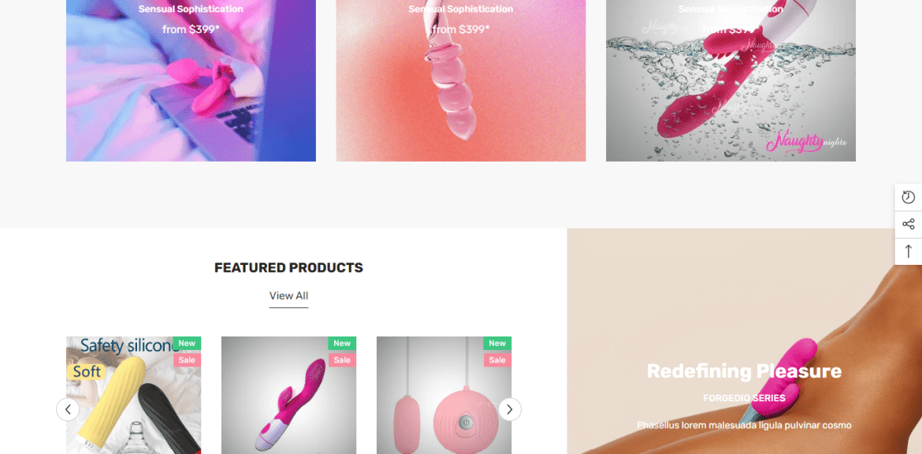922x454 pixels.
Task: Open the pink remote egg product thumbnail
Action: pyautogui.click(x=444, y=395)
